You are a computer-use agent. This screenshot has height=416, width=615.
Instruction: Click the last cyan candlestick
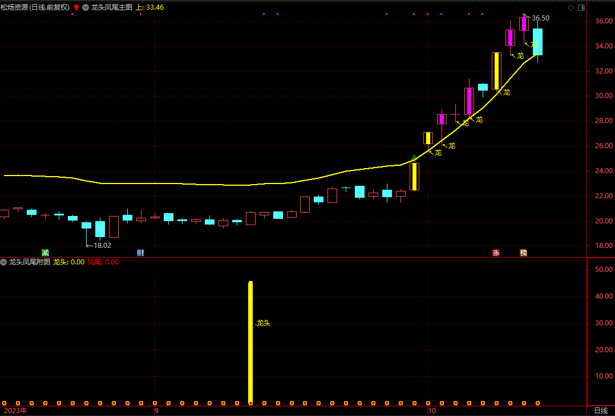(537, 42)
